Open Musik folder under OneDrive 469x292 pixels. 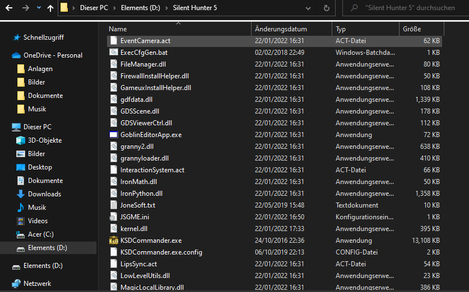pyautogui.click(x=37, y=109)
